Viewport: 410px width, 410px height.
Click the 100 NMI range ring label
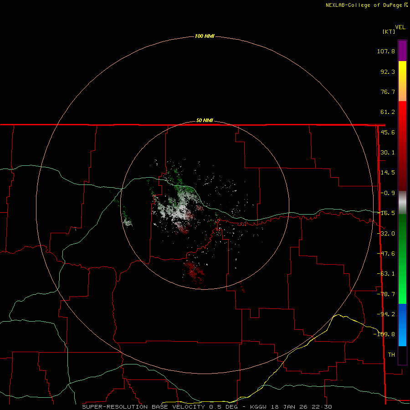click(205, 36)
